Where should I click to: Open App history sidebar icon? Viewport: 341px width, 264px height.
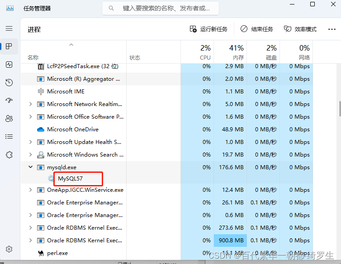pos(9,83)
